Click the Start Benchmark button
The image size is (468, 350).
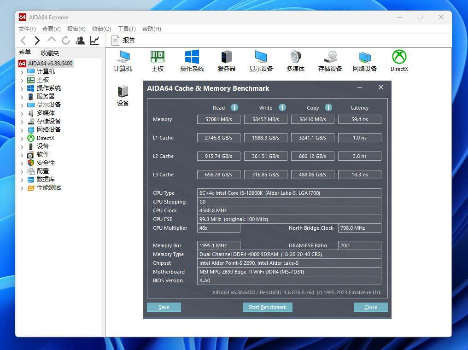click(267, 307)
